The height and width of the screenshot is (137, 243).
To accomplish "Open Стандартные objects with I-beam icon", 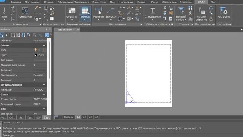I will (153, 14).
